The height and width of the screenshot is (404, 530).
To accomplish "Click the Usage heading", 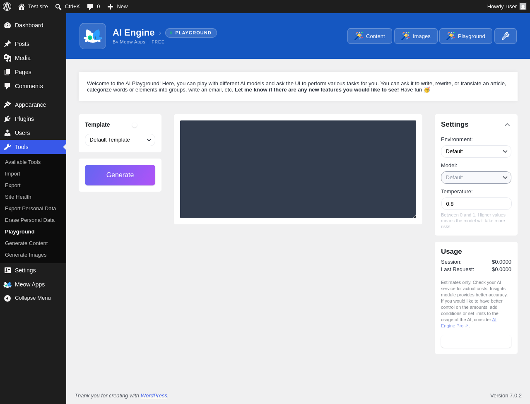I will pyautogui.click(x=451, y=252).
